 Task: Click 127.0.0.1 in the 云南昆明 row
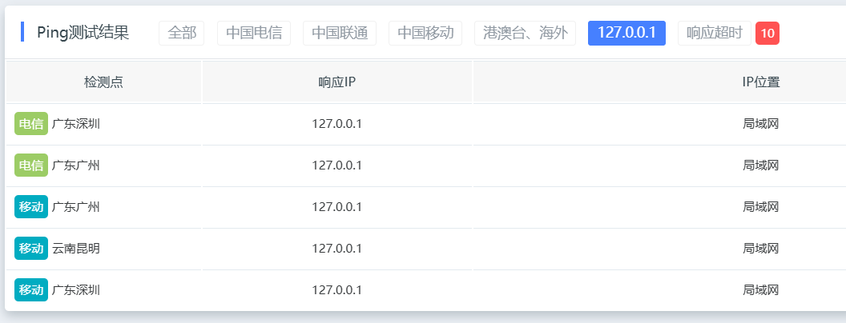336,249
